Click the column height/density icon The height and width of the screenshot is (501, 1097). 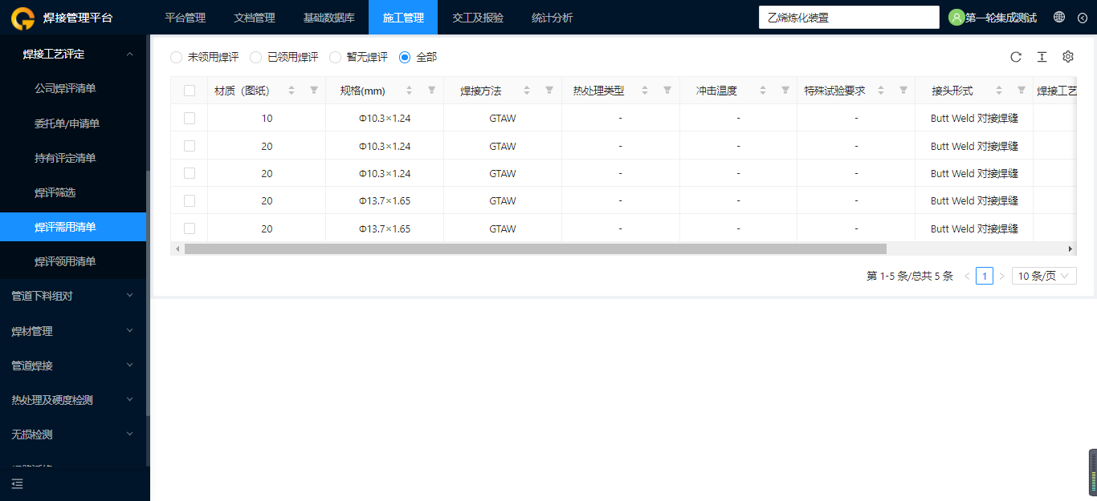1042,57
